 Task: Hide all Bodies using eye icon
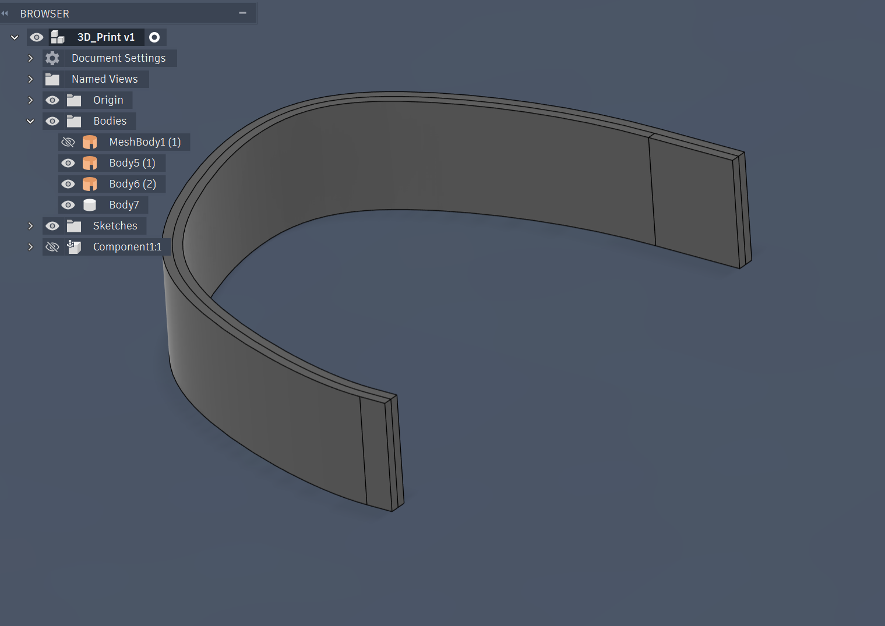coord(52,121)
